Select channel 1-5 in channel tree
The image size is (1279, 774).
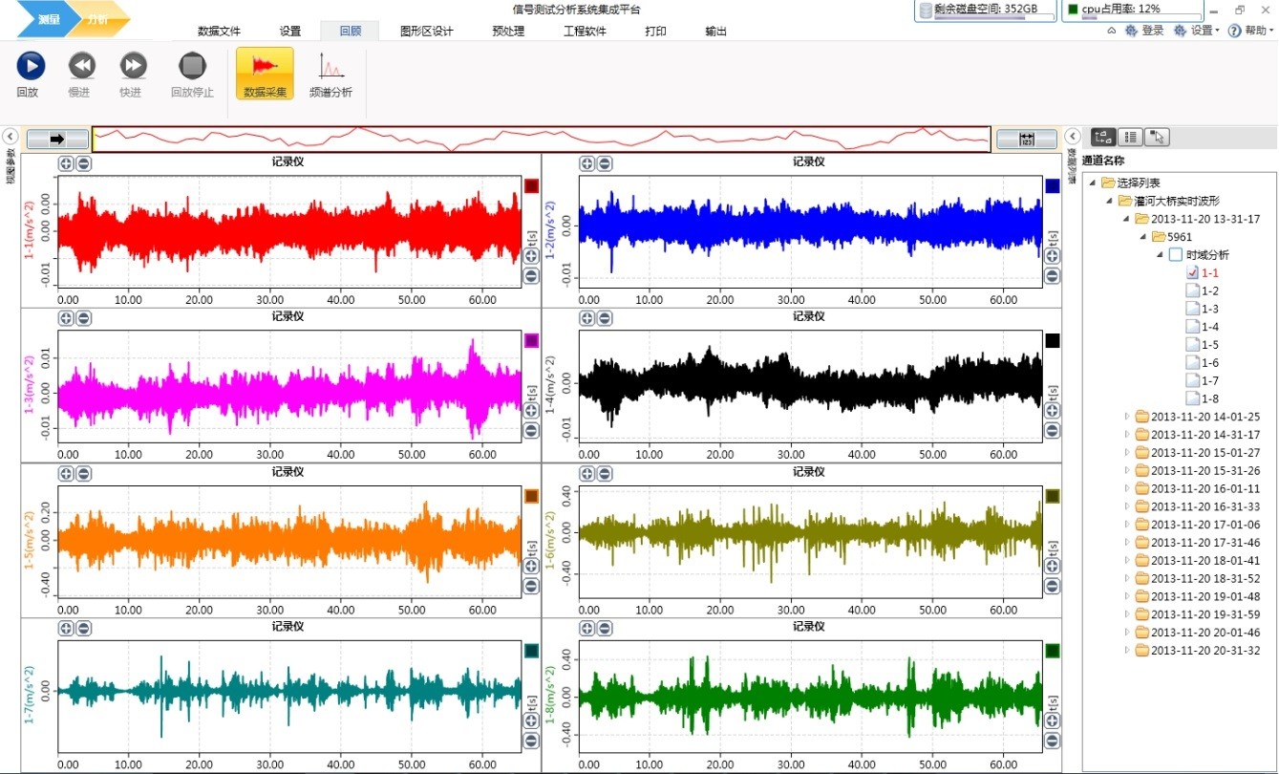point(1209,345)
